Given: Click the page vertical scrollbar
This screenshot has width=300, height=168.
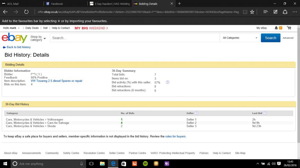Looking at the screenshot, I should click(x=299, y=85).
